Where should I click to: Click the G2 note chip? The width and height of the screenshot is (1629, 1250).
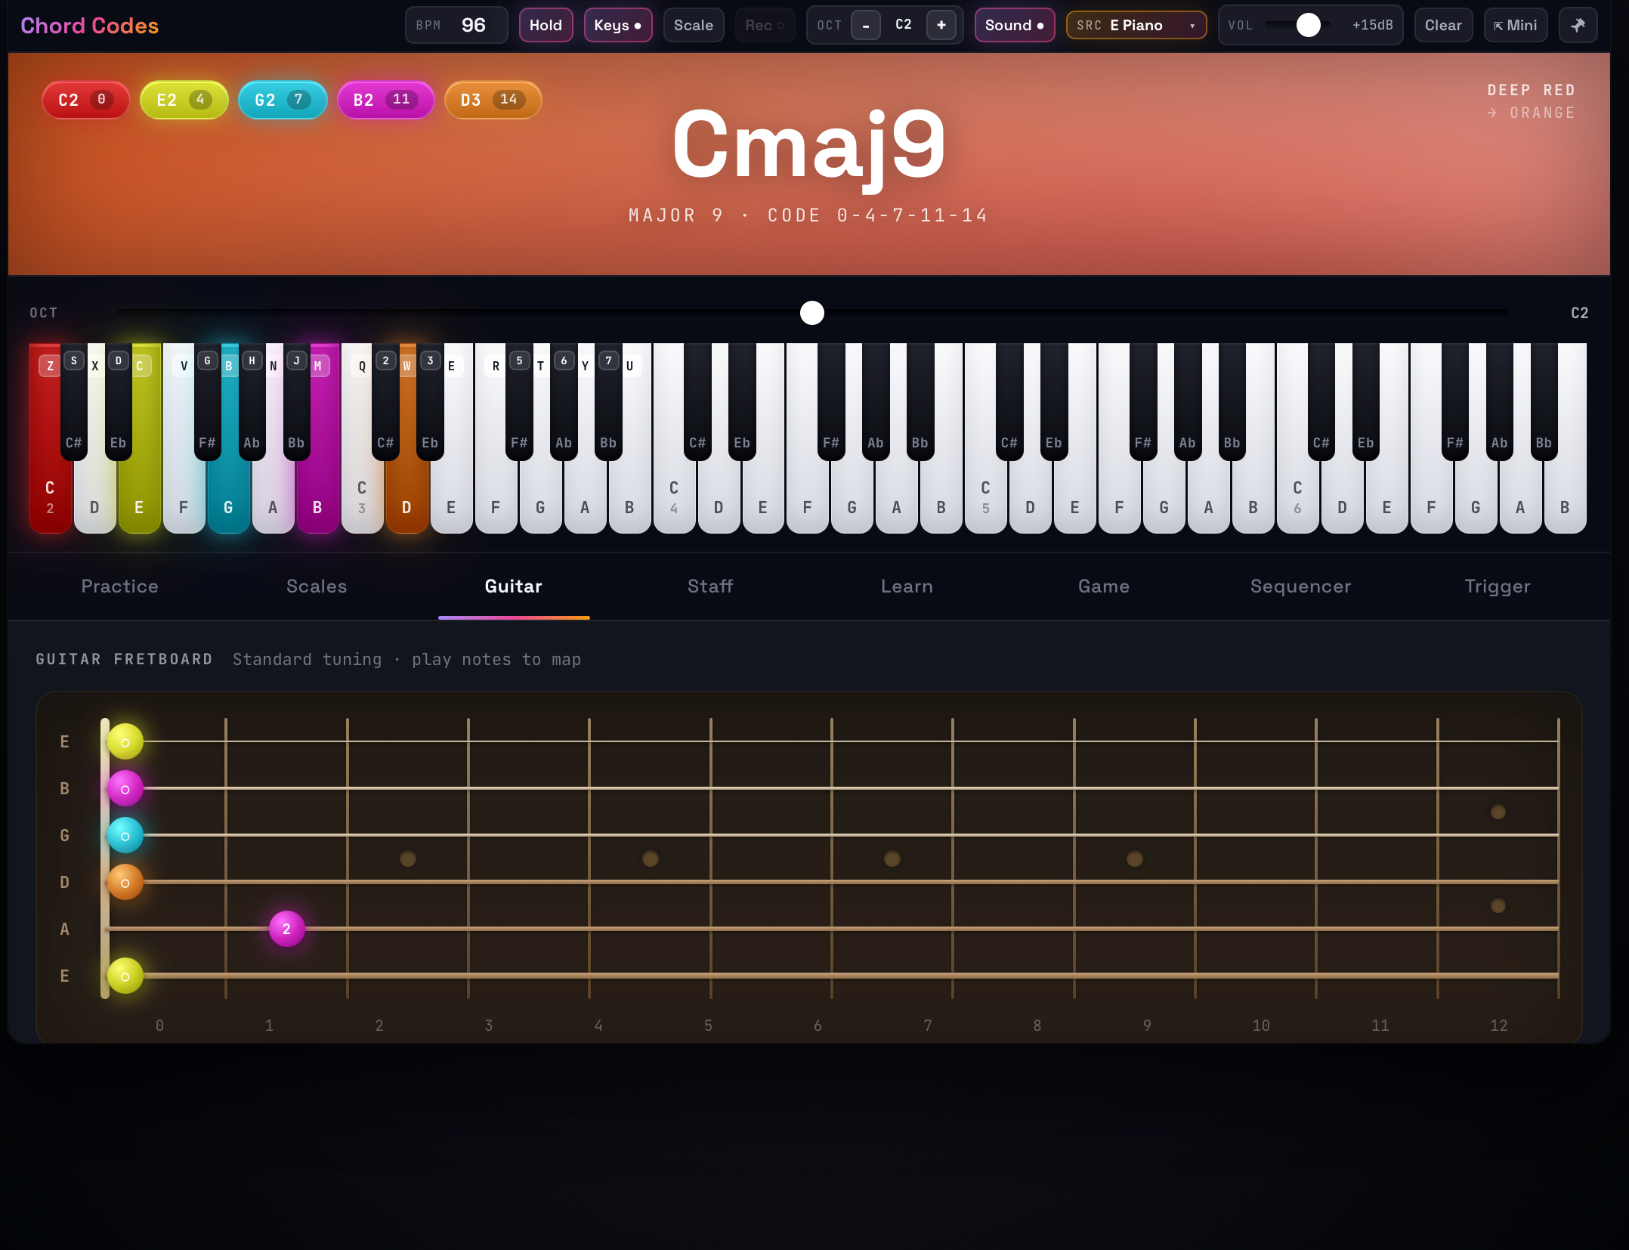pyautogui.click(x=282, y=100)
